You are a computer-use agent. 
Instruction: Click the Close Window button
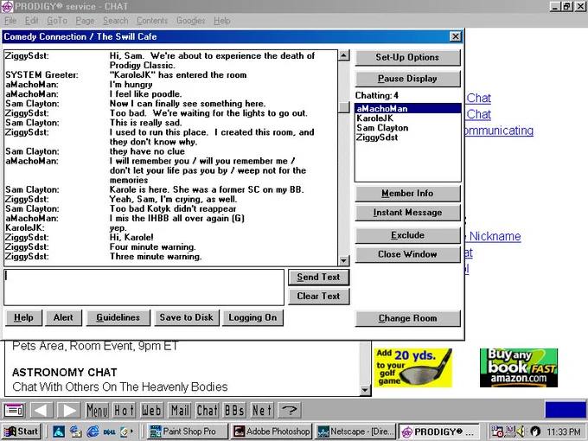tap(407, 254)
